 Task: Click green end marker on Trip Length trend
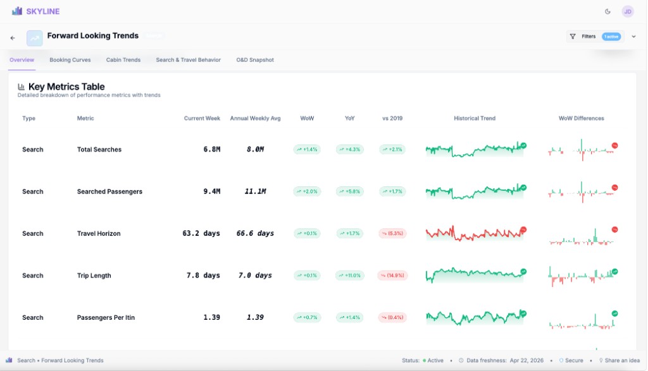(x=523, y=272)
